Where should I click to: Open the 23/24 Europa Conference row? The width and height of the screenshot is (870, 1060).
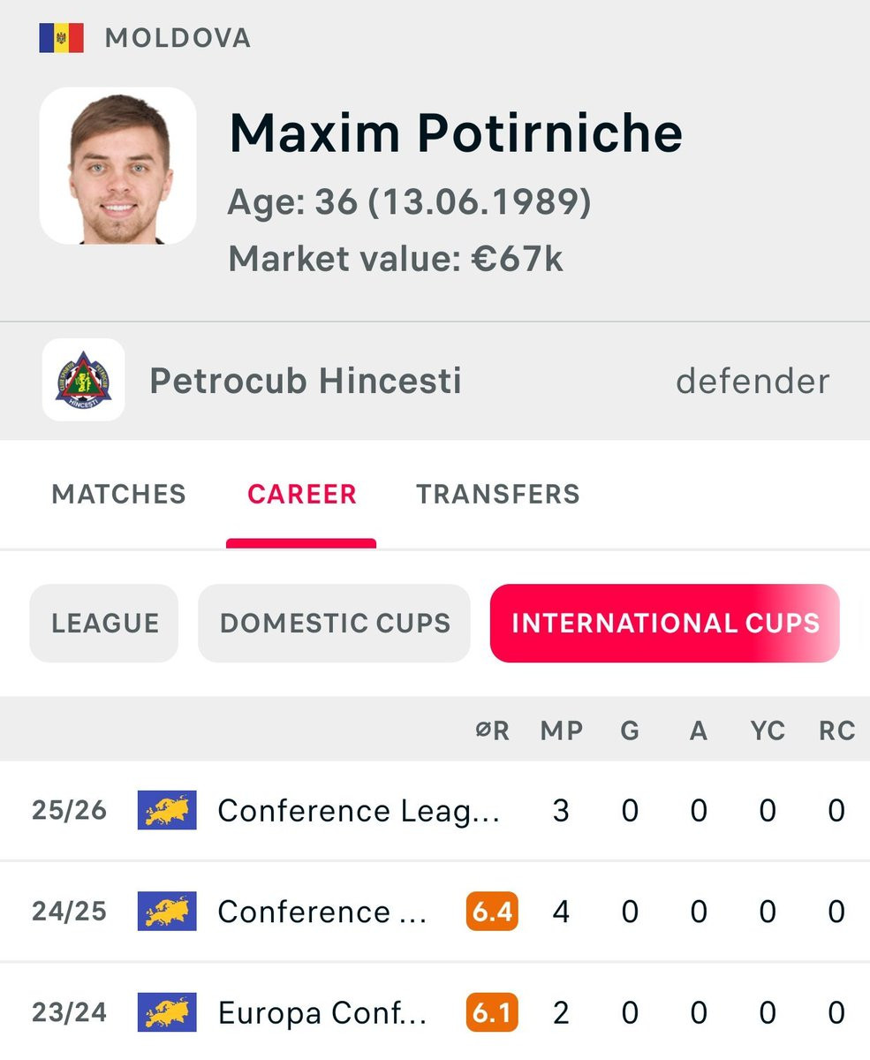pyautogui.click(x=435, y=1012)
